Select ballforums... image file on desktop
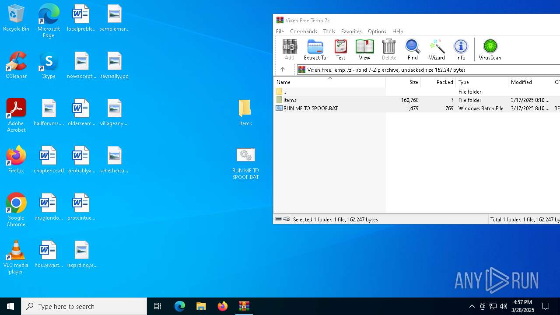 click(49, 113)
